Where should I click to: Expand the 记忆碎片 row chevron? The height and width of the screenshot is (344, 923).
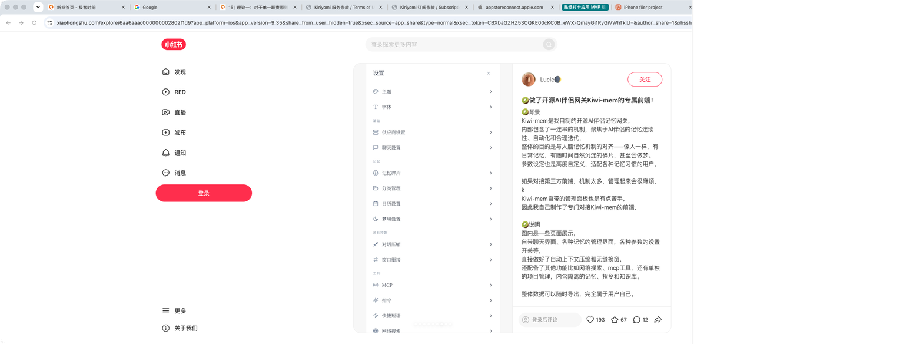coord(491,173)
